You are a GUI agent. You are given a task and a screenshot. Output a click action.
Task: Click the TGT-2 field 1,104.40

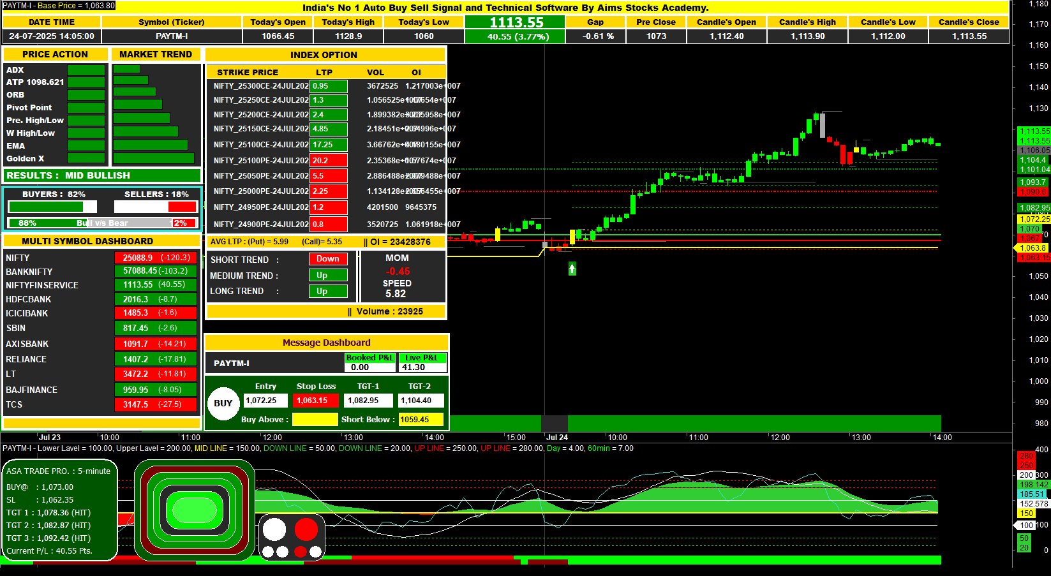421,401
